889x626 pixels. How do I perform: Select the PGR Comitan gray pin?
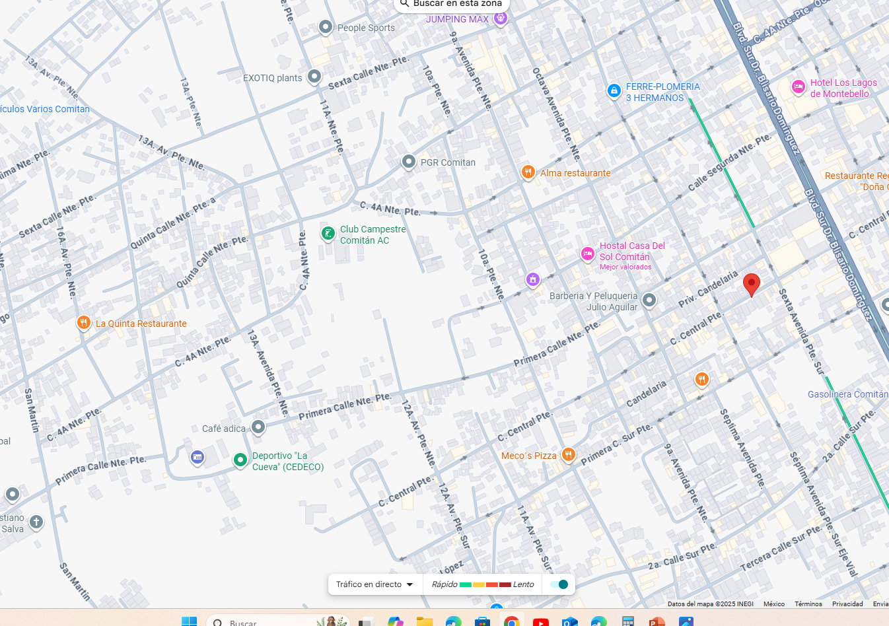[409, 162]
